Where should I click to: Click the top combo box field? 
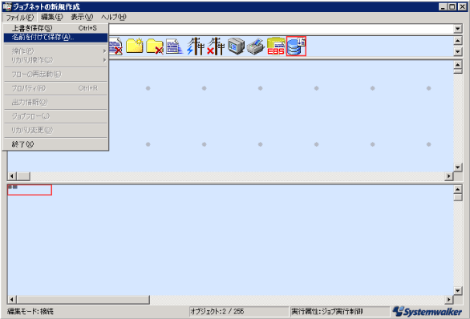pos(281,29)
